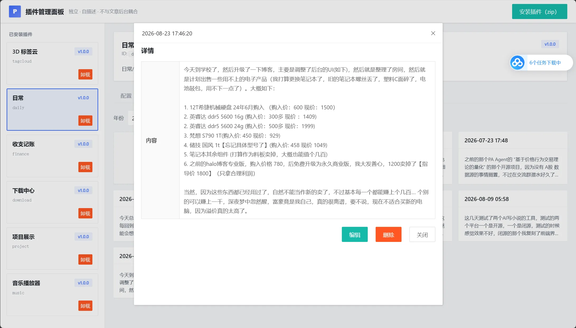Open the 2026-07-23 17:48 diary card
This screenshot has height=328, width=576.
(x=513, y=158)
